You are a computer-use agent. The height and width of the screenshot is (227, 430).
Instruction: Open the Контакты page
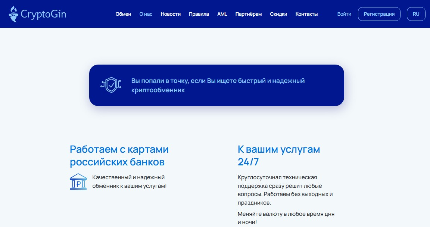point(306,14)
